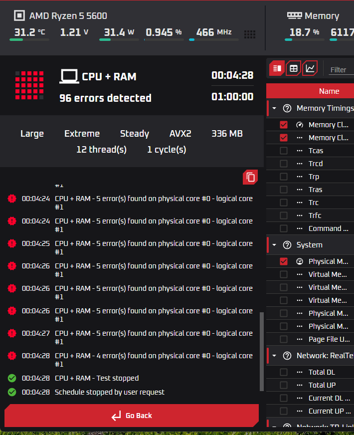The width and height of the screenshot is (354, 435).
Task: Collapse the Memory Timings group
Action: click(x=274, y=108)
